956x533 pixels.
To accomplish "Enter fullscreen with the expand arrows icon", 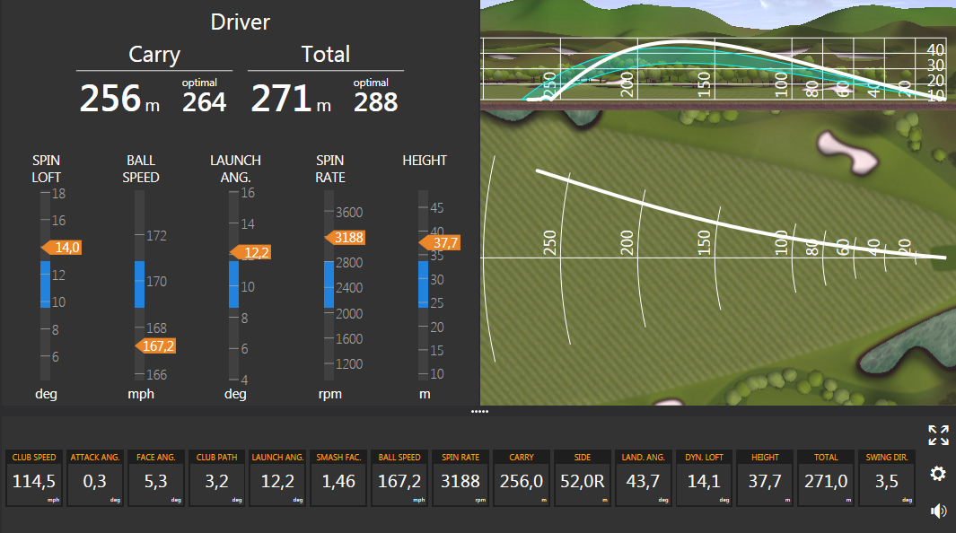I will [x=938, y=436].
